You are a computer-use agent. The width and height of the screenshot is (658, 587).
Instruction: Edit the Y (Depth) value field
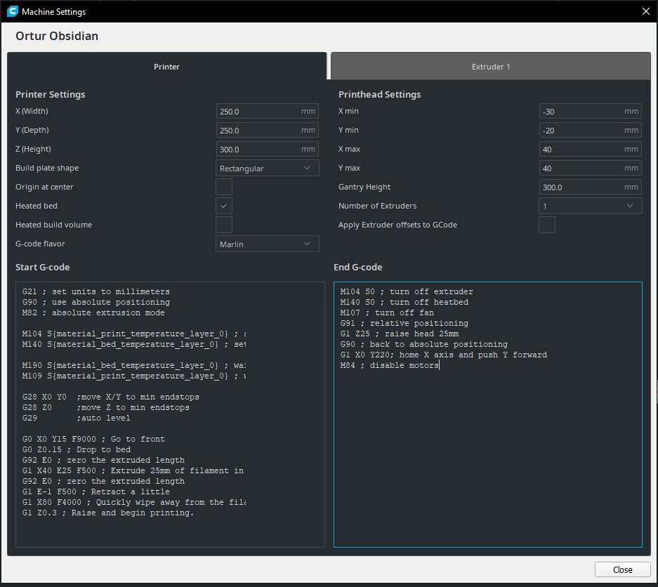tap(268, 130)
